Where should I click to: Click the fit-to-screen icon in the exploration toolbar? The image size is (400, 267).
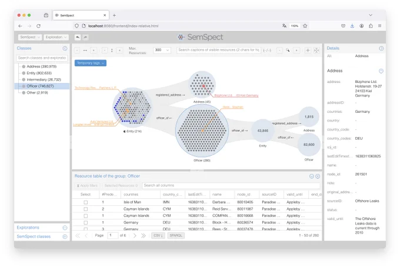coord(316,50)
